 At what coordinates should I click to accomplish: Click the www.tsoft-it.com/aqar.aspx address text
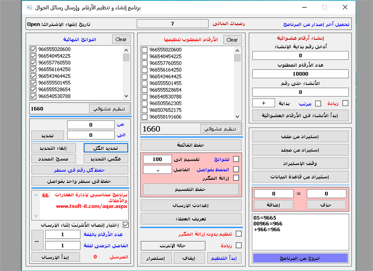click(92, 206)
